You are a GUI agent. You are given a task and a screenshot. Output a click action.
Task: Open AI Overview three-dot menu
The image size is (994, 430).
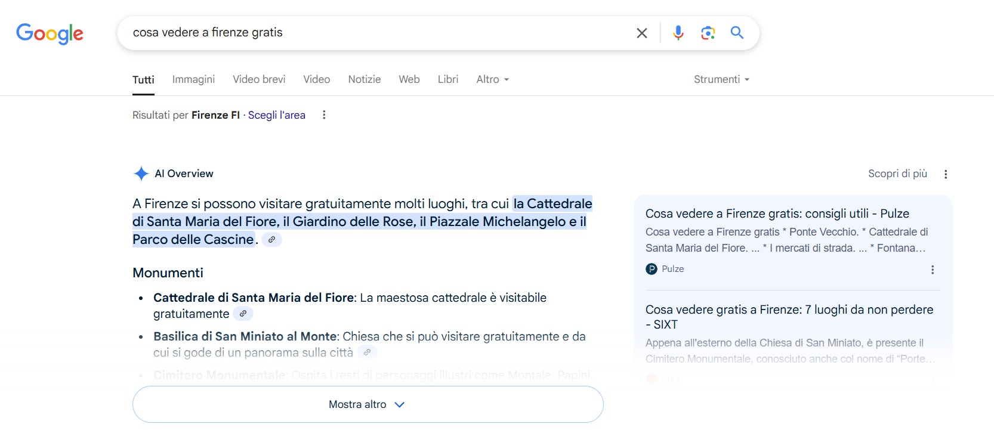point(946,174)
